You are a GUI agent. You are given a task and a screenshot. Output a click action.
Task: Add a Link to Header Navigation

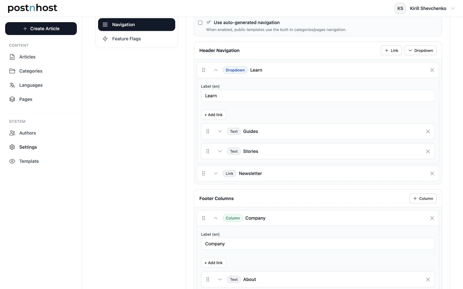391,50
